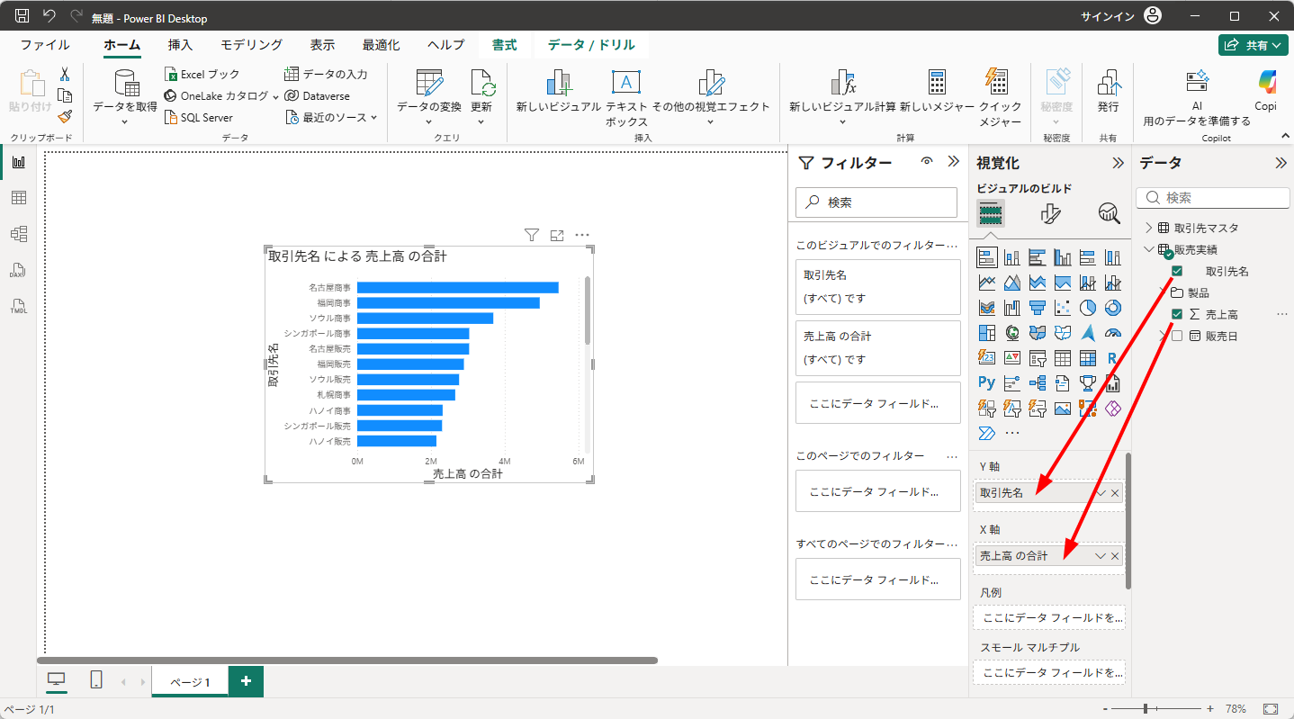Viewport: 1294px width, 719px height.
Task: Select the Azure Map arrow visual
Action: coord(1087,333)
